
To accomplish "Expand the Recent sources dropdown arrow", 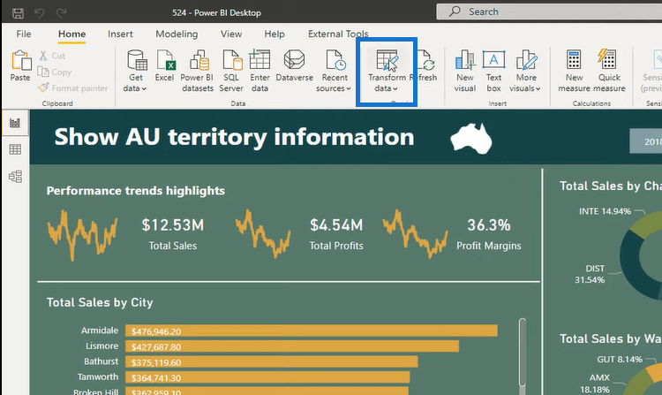I will pos(349,88).
